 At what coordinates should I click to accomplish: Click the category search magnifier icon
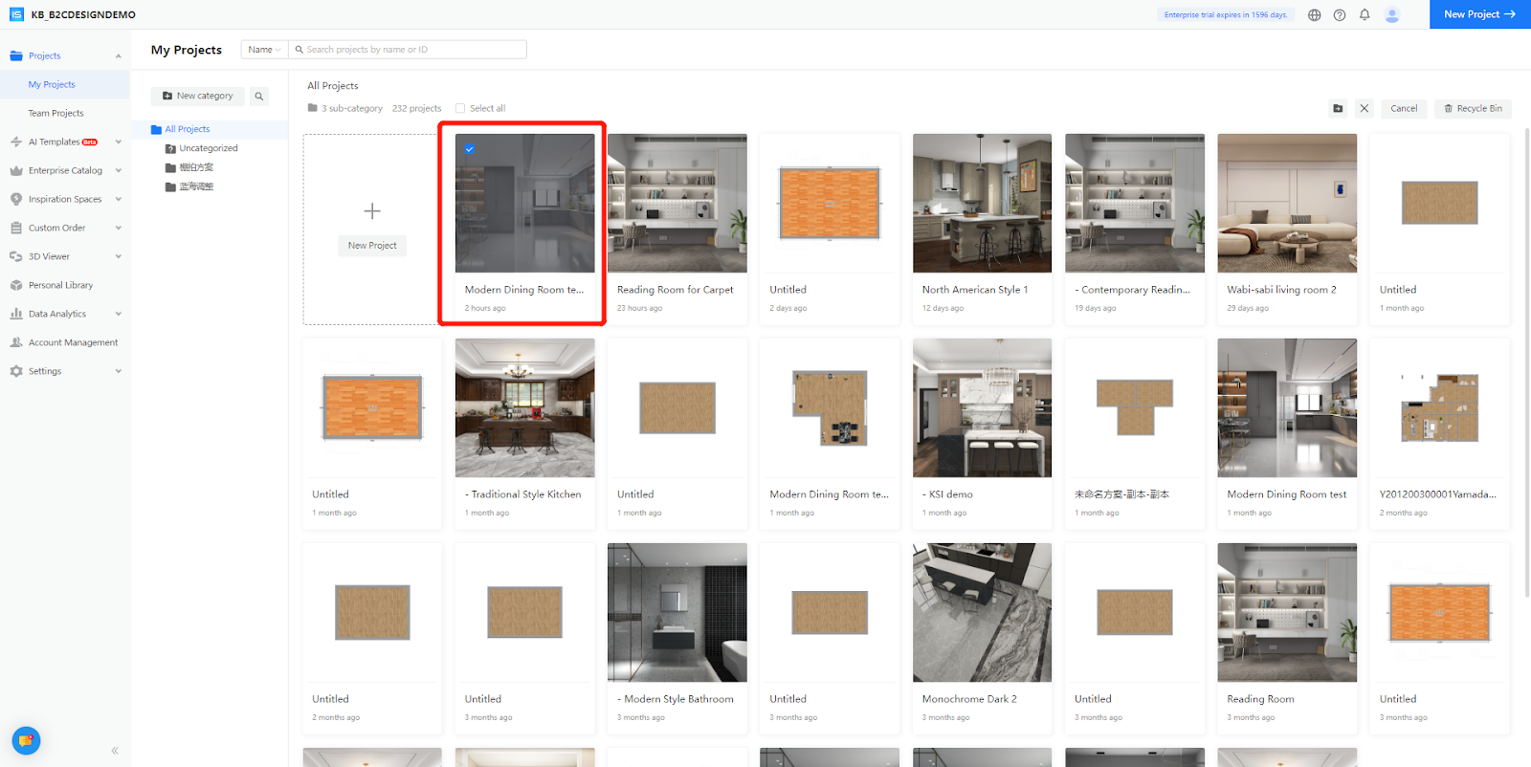coord(258,96)
